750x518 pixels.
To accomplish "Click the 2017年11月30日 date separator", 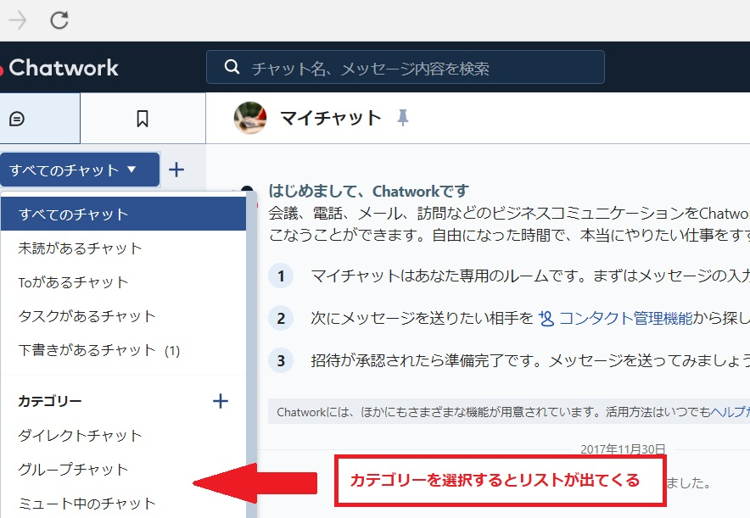I will pyautogui.click(x=623, y=449).
